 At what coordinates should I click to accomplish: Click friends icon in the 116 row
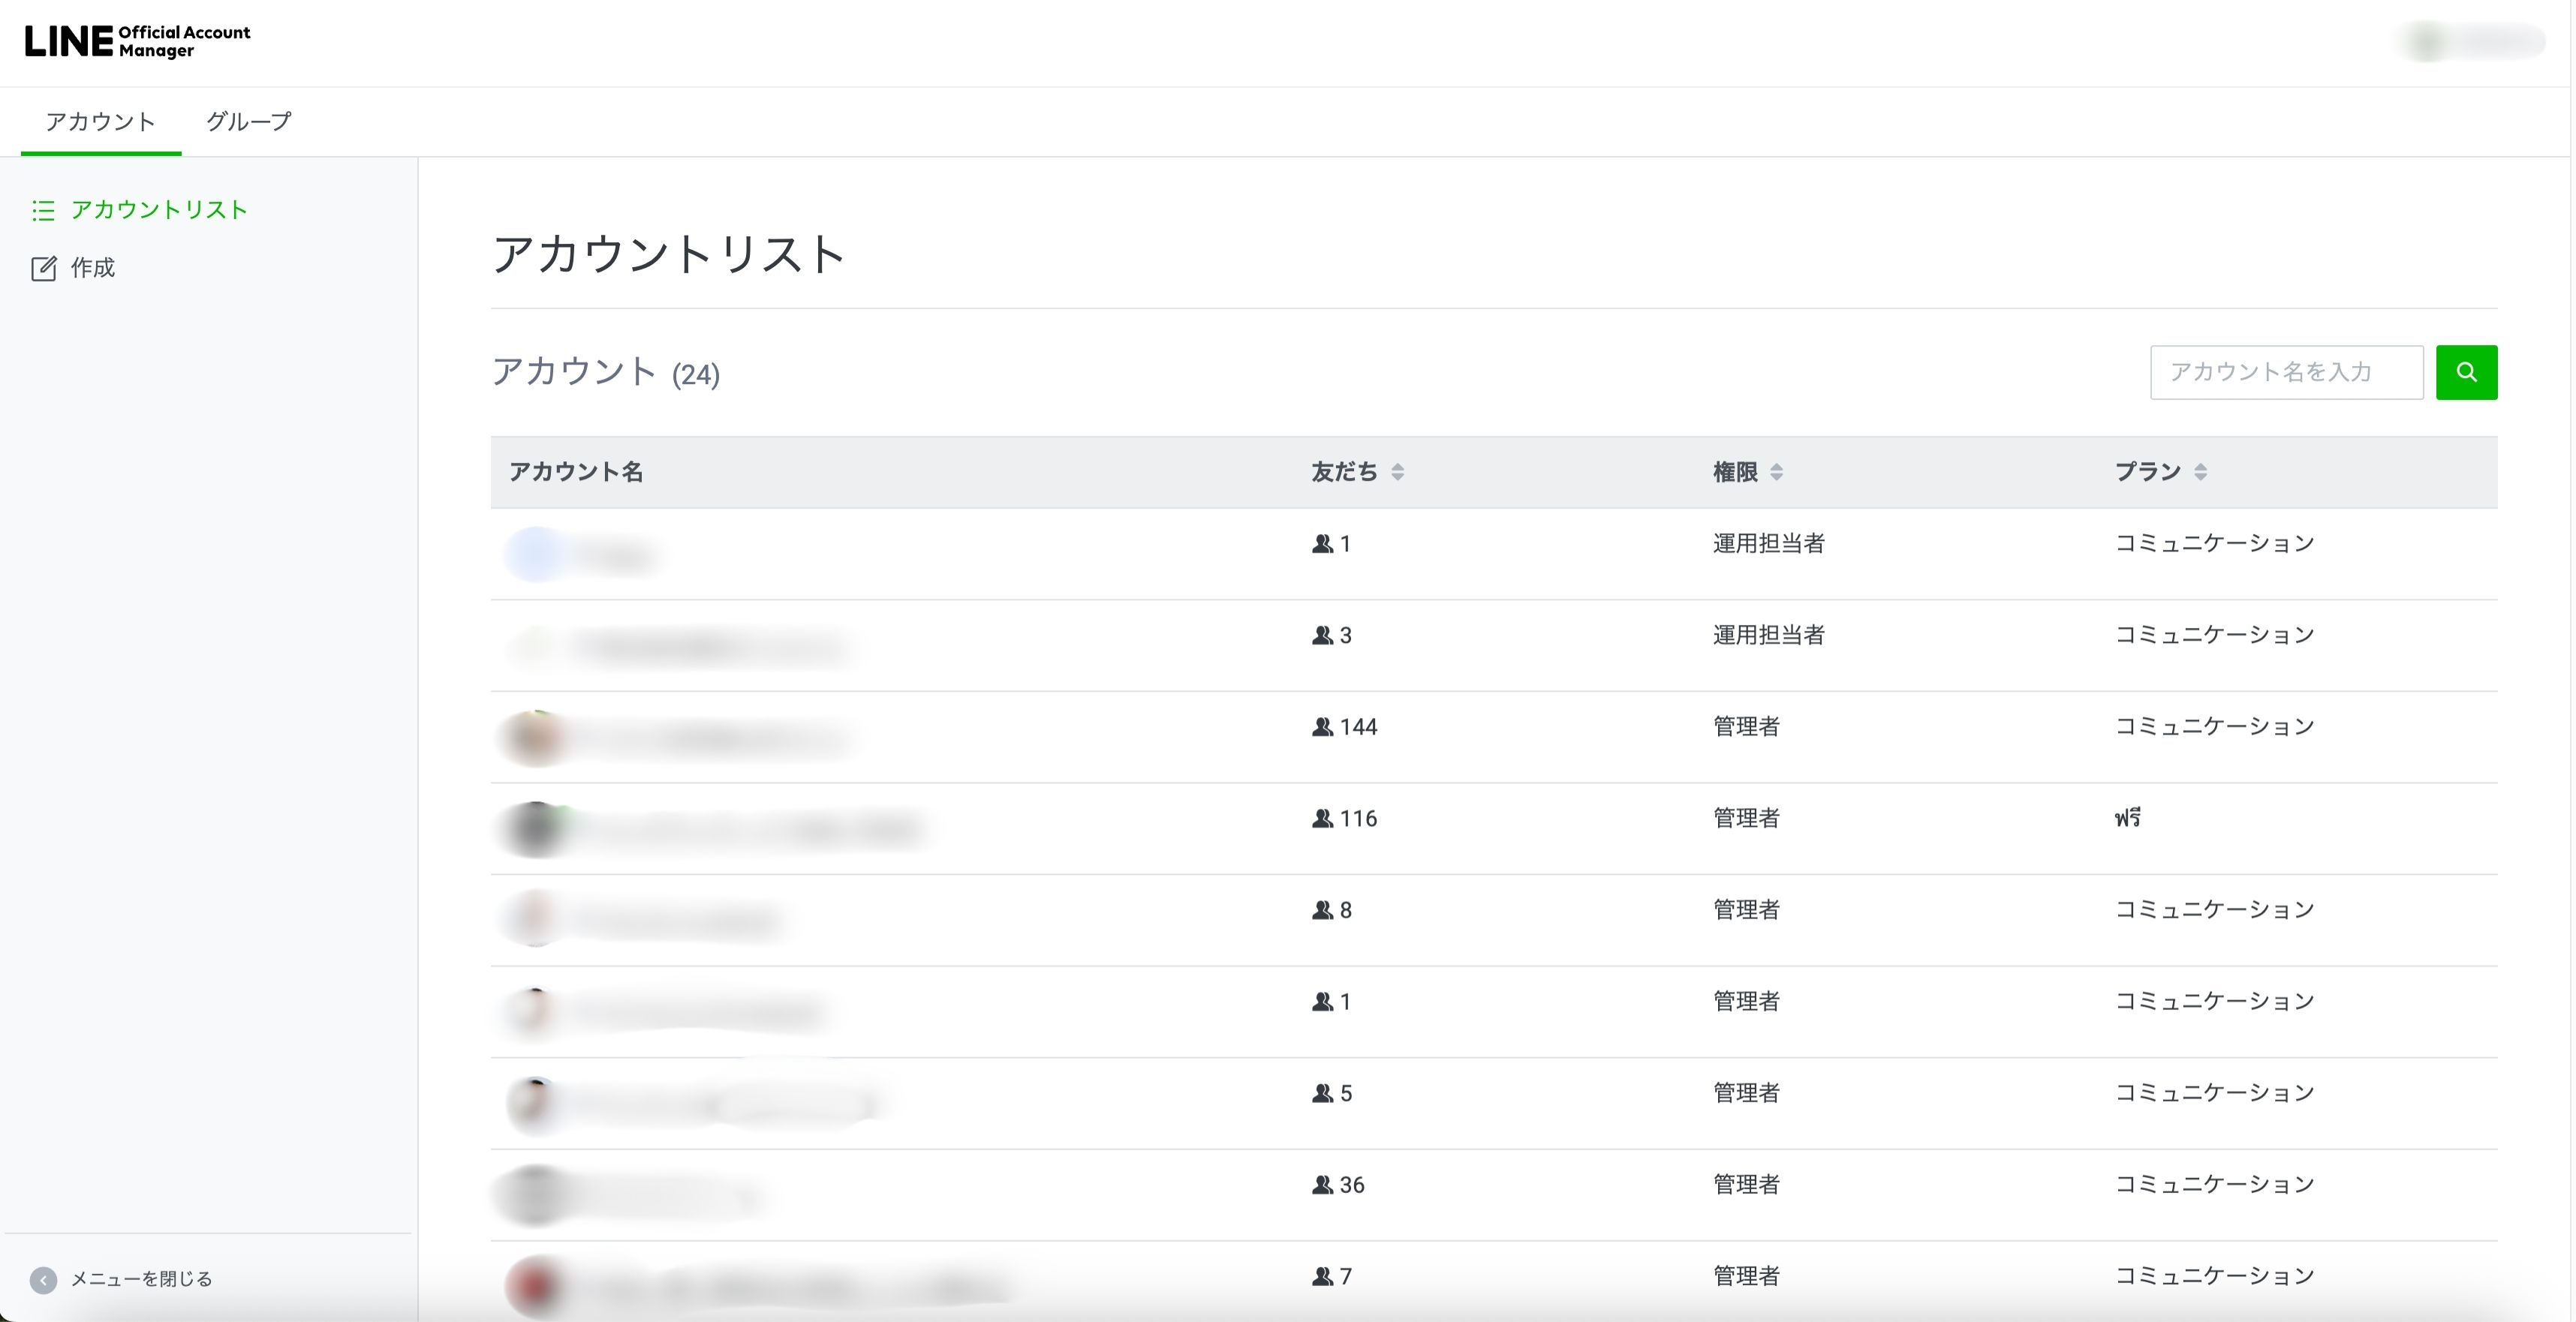coord(1322,819)
